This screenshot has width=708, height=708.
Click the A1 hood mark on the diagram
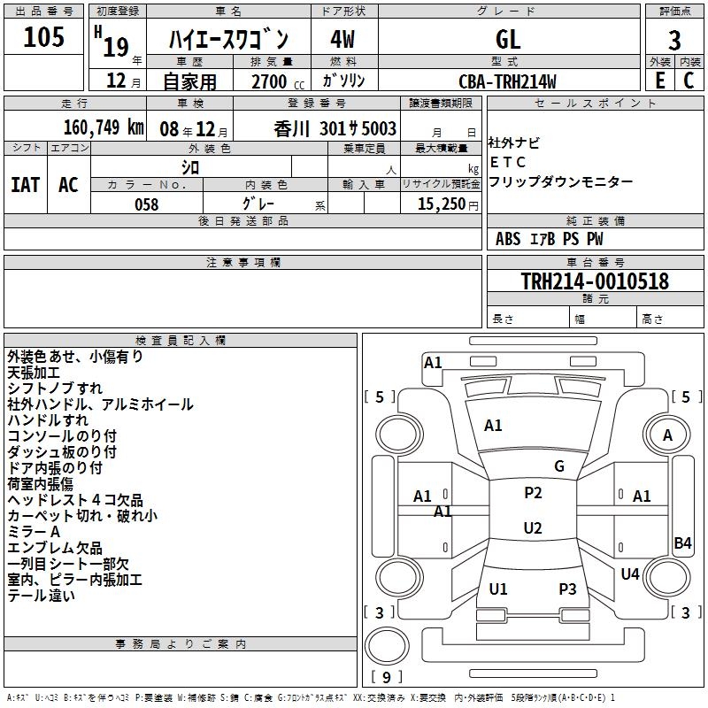click(x=493, y=426)
